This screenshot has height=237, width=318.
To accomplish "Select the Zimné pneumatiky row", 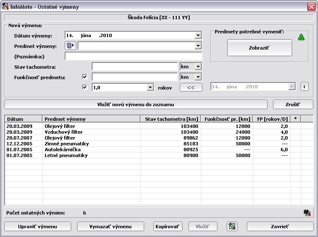I will (159, 144).
